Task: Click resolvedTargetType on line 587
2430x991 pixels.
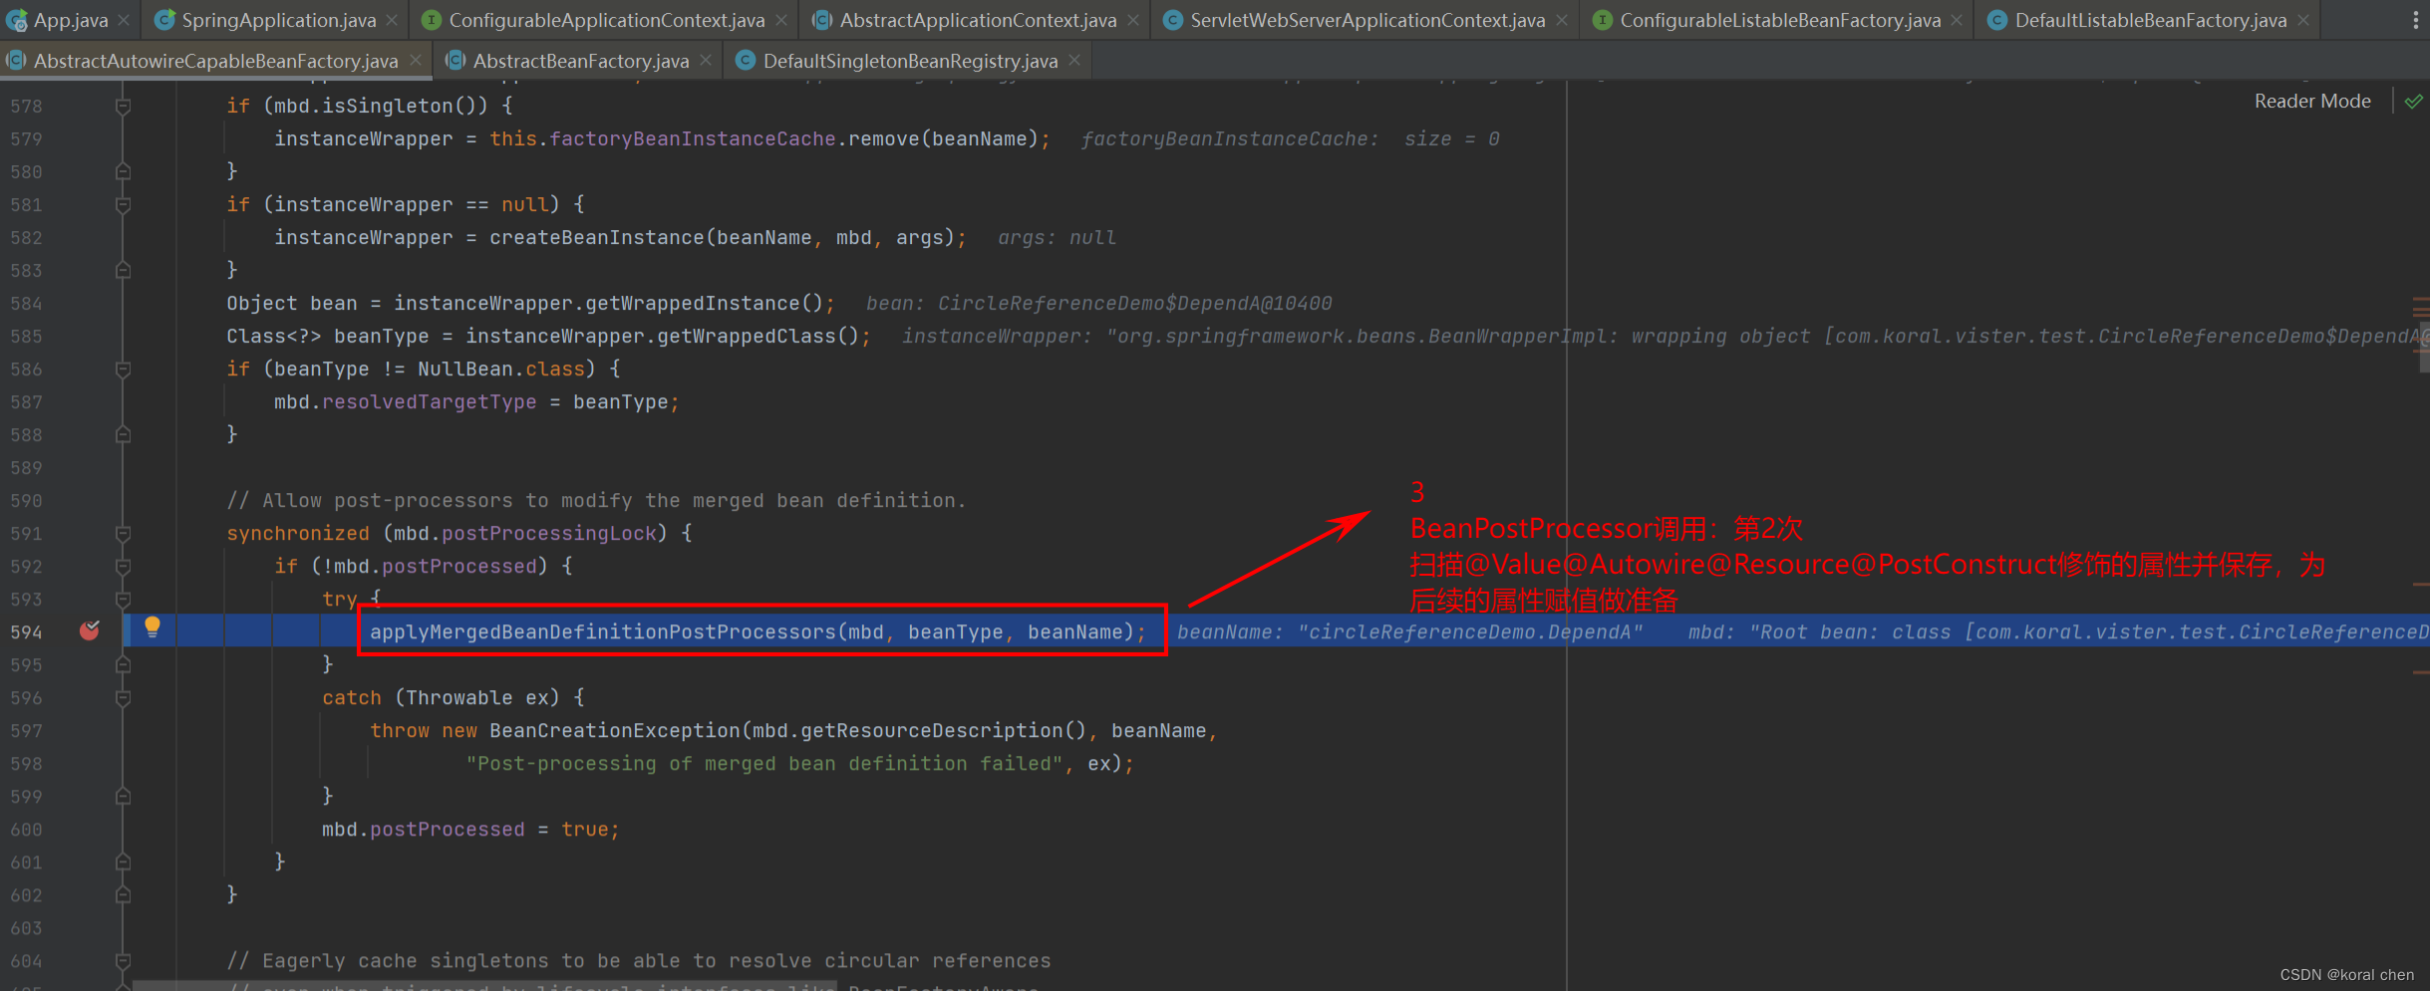Action: point(429,401)
